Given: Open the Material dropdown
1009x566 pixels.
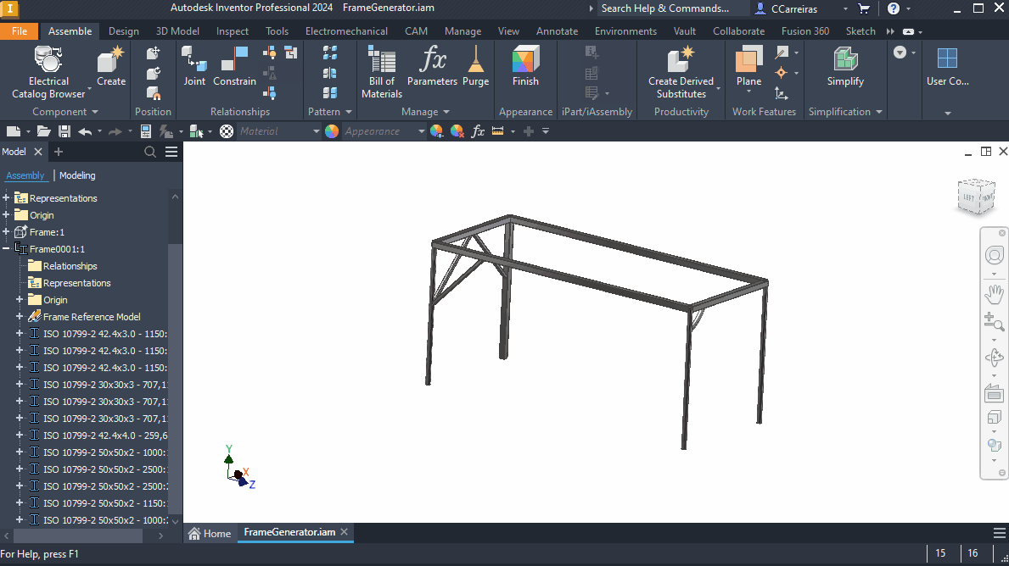Looking at the screenshot, I should click(314, 130).
